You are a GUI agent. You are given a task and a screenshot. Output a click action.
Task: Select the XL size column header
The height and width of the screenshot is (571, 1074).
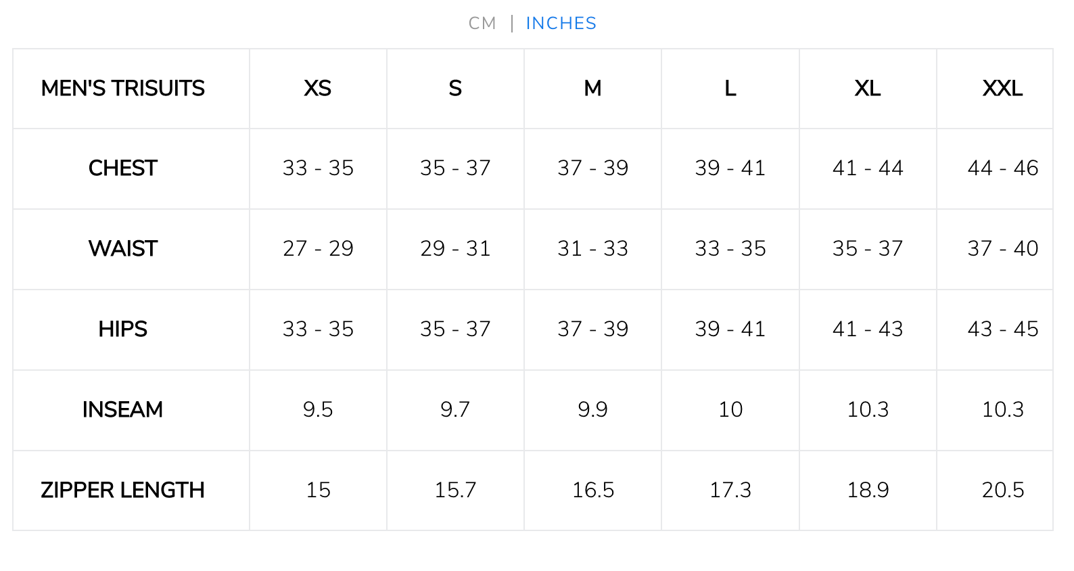click(868, 89)
